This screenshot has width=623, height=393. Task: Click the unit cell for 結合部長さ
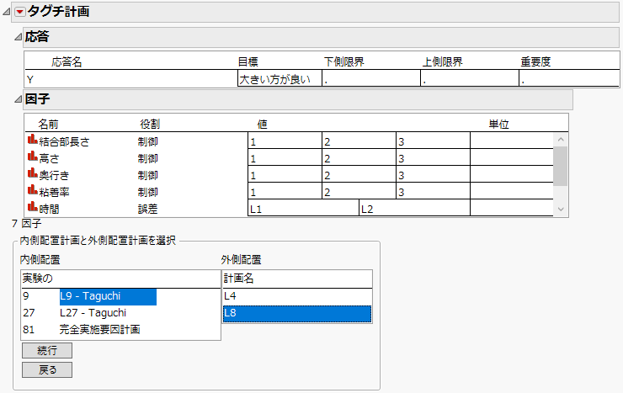[512, 141]
